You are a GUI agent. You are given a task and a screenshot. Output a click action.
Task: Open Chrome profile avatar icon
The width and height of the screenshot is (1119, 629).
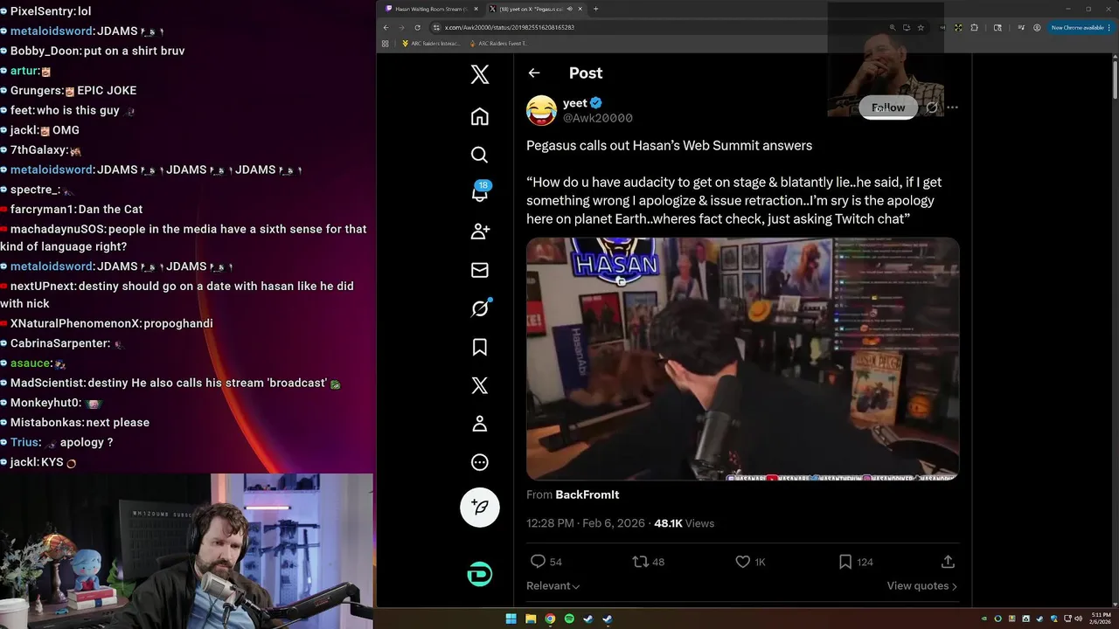click(x=1037, y=27)
